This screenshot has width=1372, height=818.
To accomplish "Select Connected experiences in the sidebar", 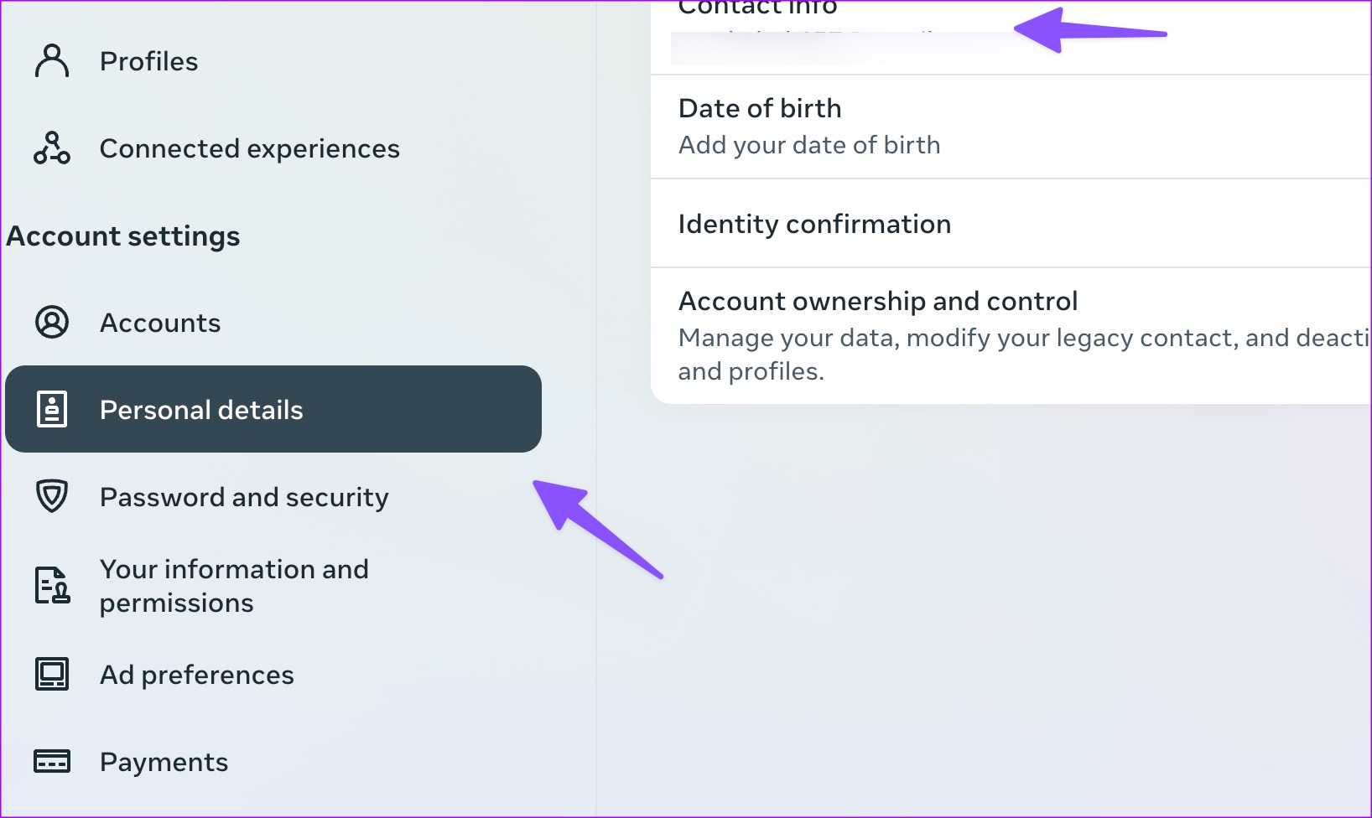I will 249,148.
